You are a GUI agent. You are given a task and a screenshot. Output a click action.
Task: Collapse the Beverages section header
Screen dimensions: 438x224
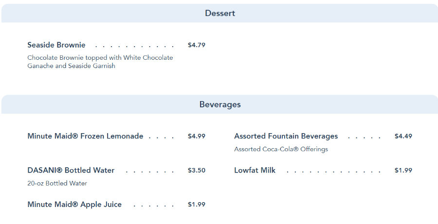coord(219,104)
